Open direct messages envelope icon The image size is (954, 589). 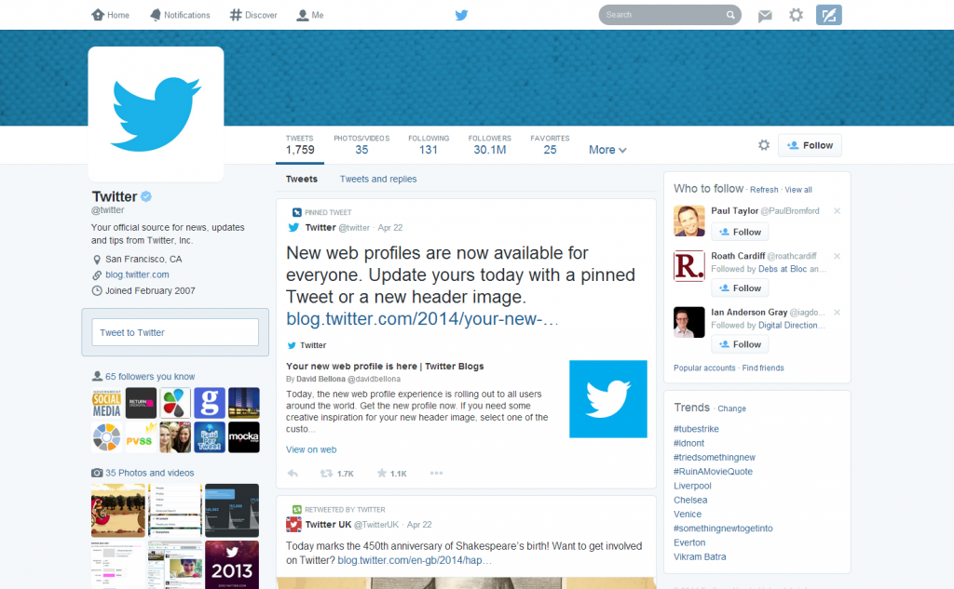pyautogui.click(x=765, y=15)
